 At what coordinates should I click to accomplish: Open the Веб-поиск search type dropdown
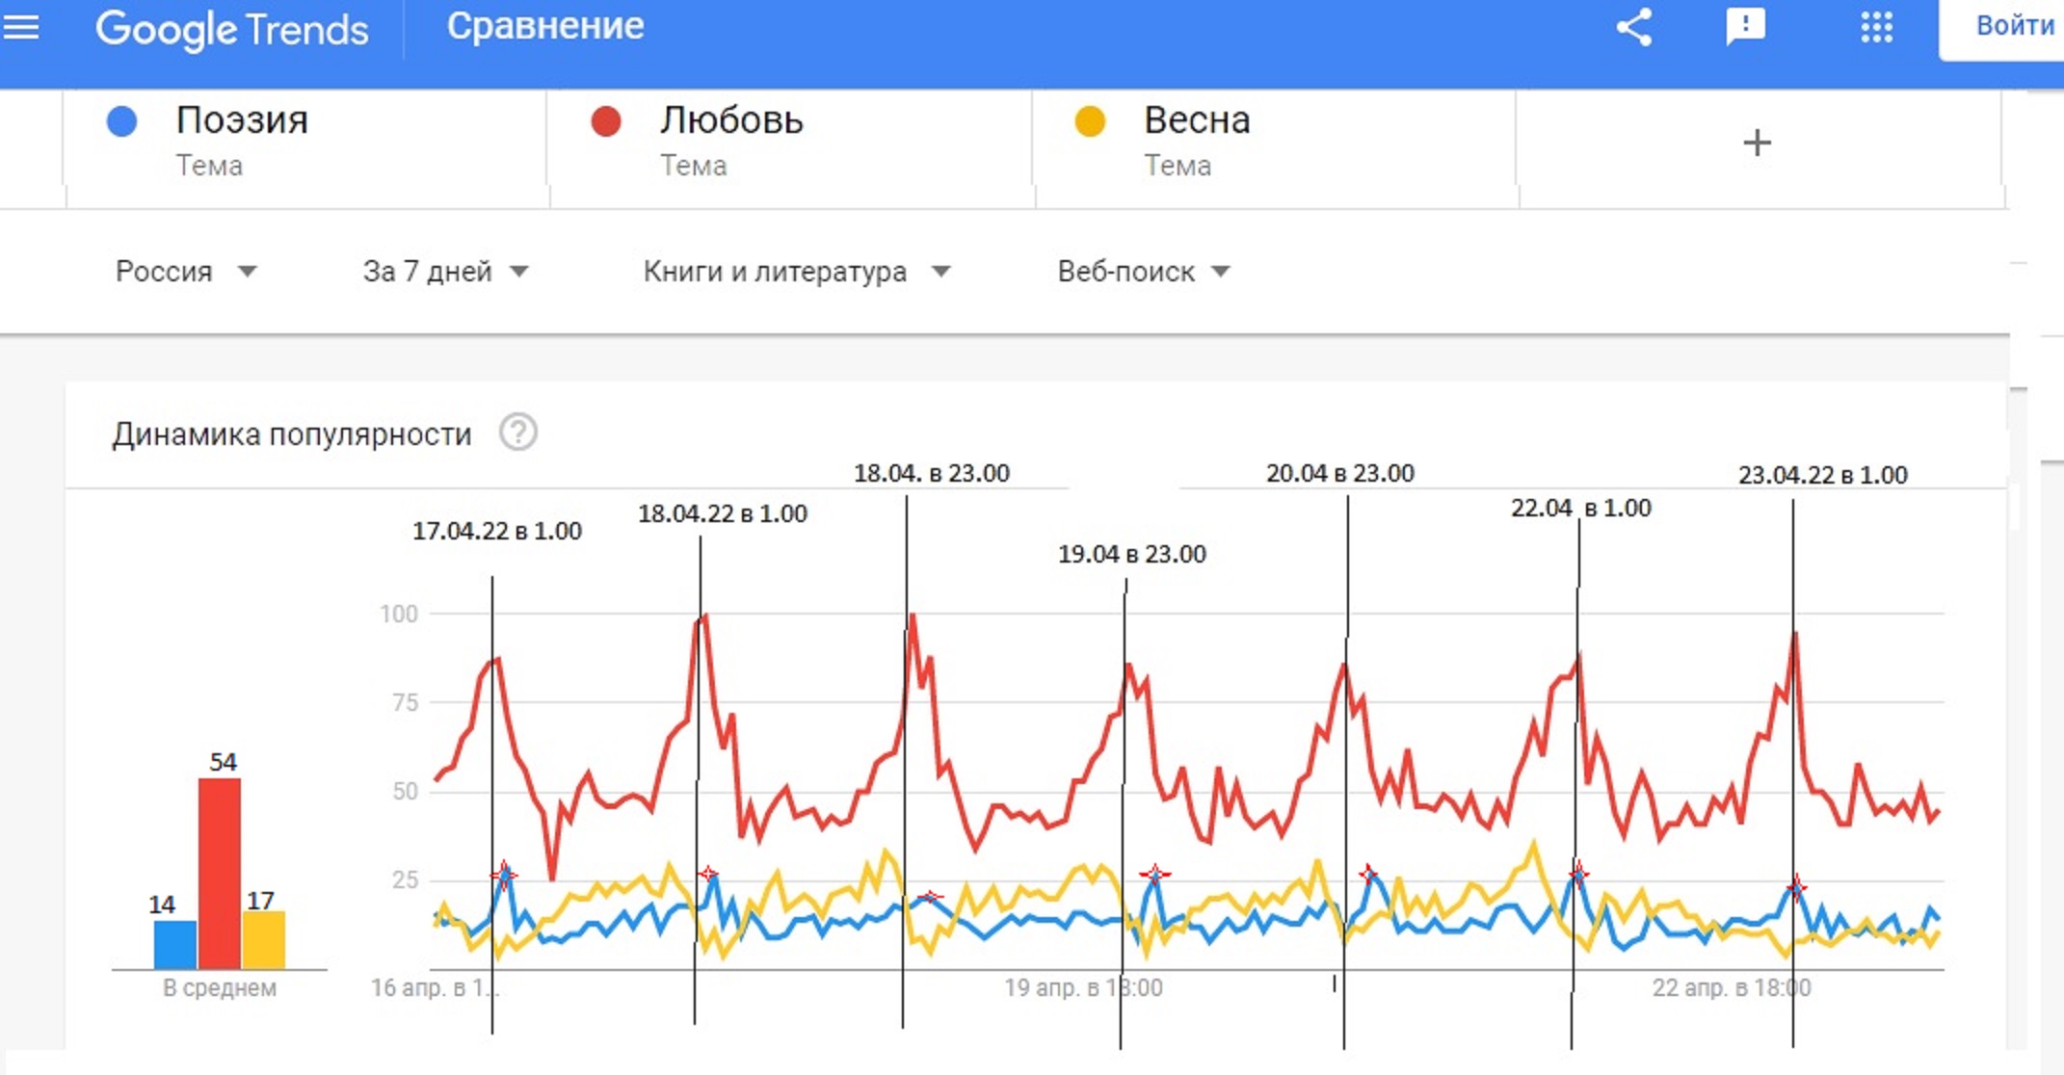(1144, 272)
